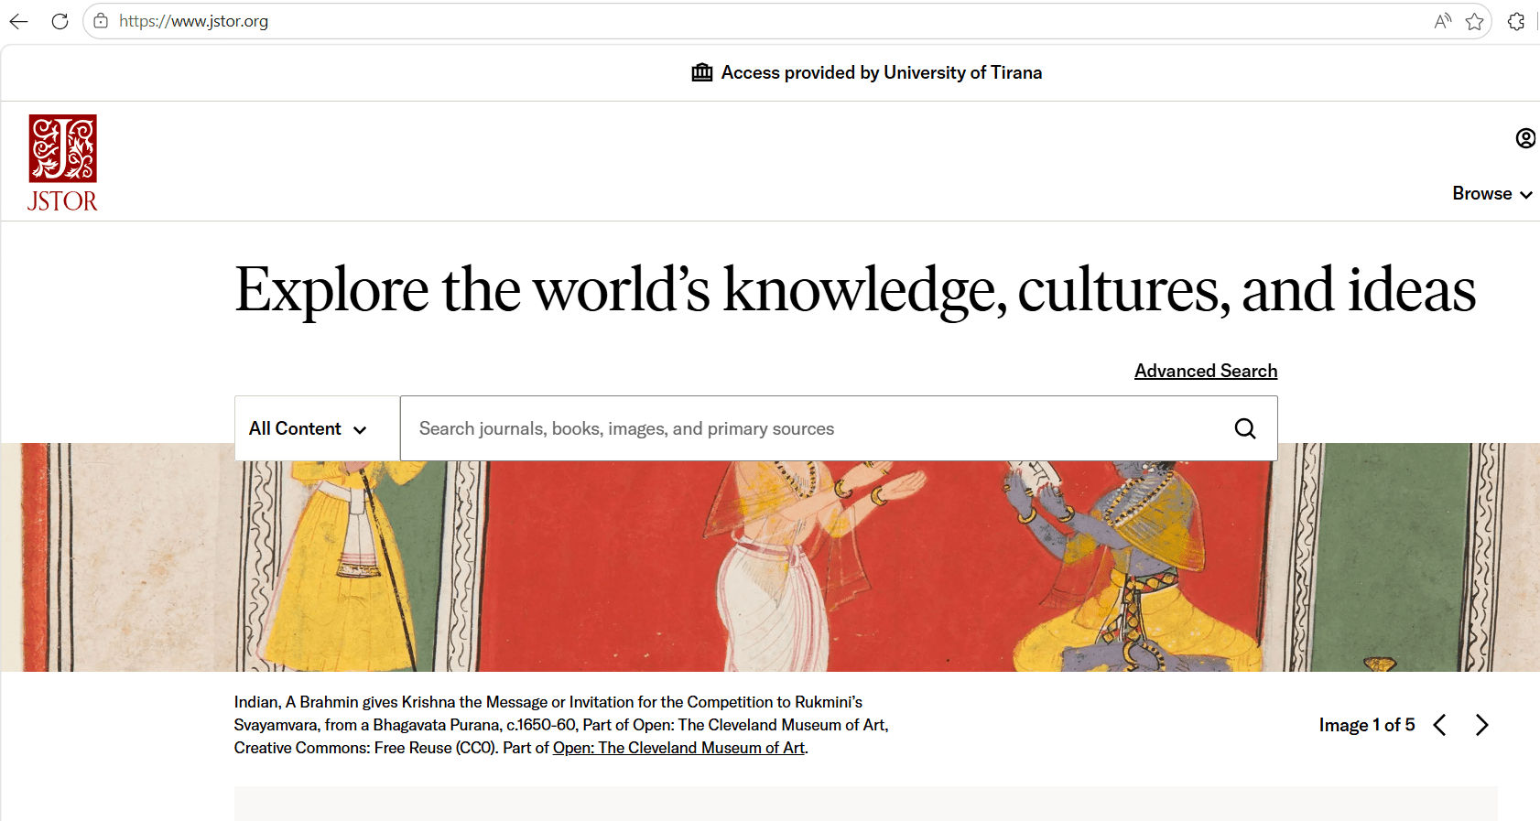The image size is (1540, 821).
Task: Click the institution building icon
Action: coord(702,72)
